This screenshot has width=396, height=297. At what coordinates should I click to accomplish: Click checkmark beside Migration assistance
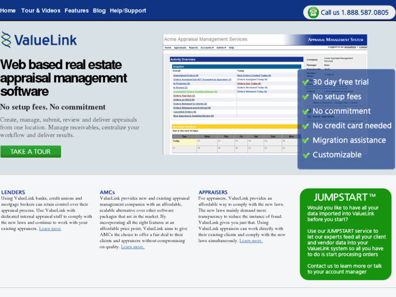306,140
